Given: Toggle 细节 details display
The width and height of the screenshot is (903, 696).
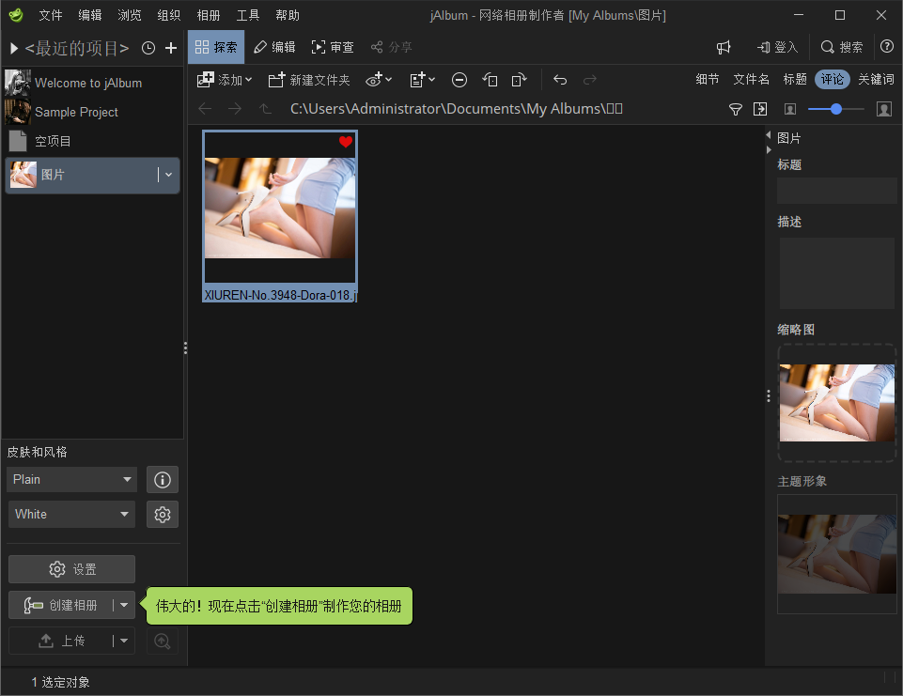Looking at the screenshot, I should pyautogui.click(x=708, y=80).
